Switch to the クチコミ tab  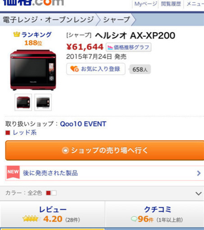pos(154,214)
